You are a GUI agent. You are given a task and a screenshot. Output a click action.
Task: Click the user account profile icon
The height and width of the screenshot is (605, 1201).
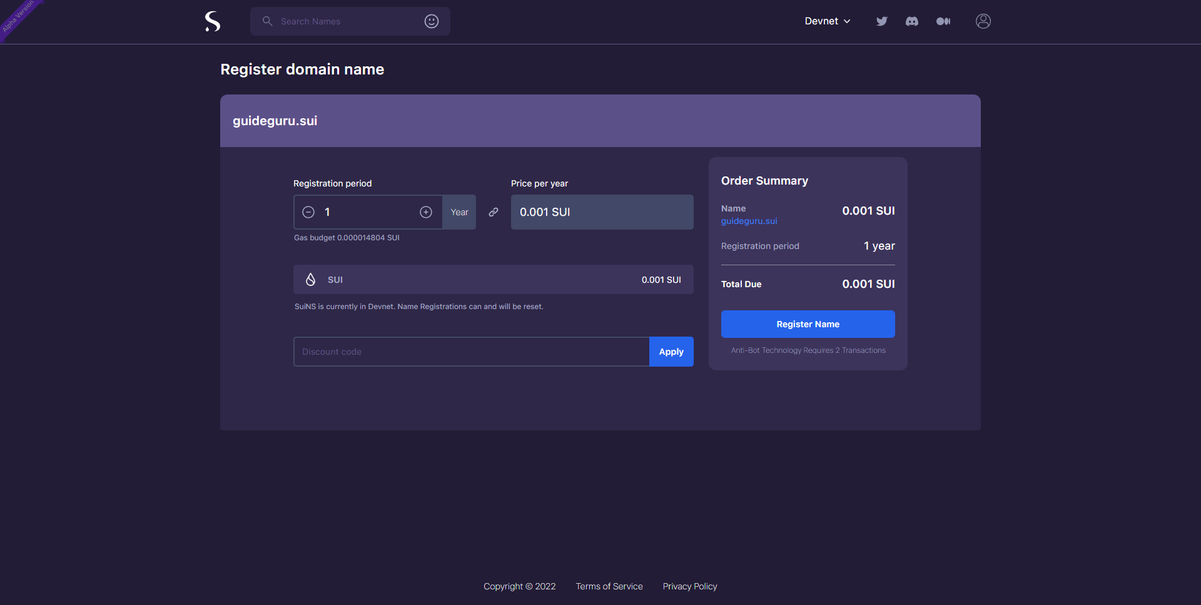983,21
